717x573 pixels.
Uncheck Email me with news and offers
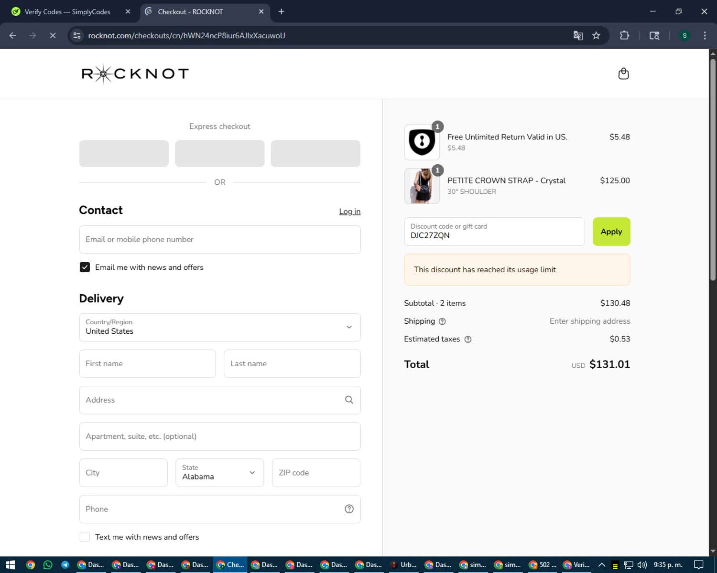(x=85, y=267)
